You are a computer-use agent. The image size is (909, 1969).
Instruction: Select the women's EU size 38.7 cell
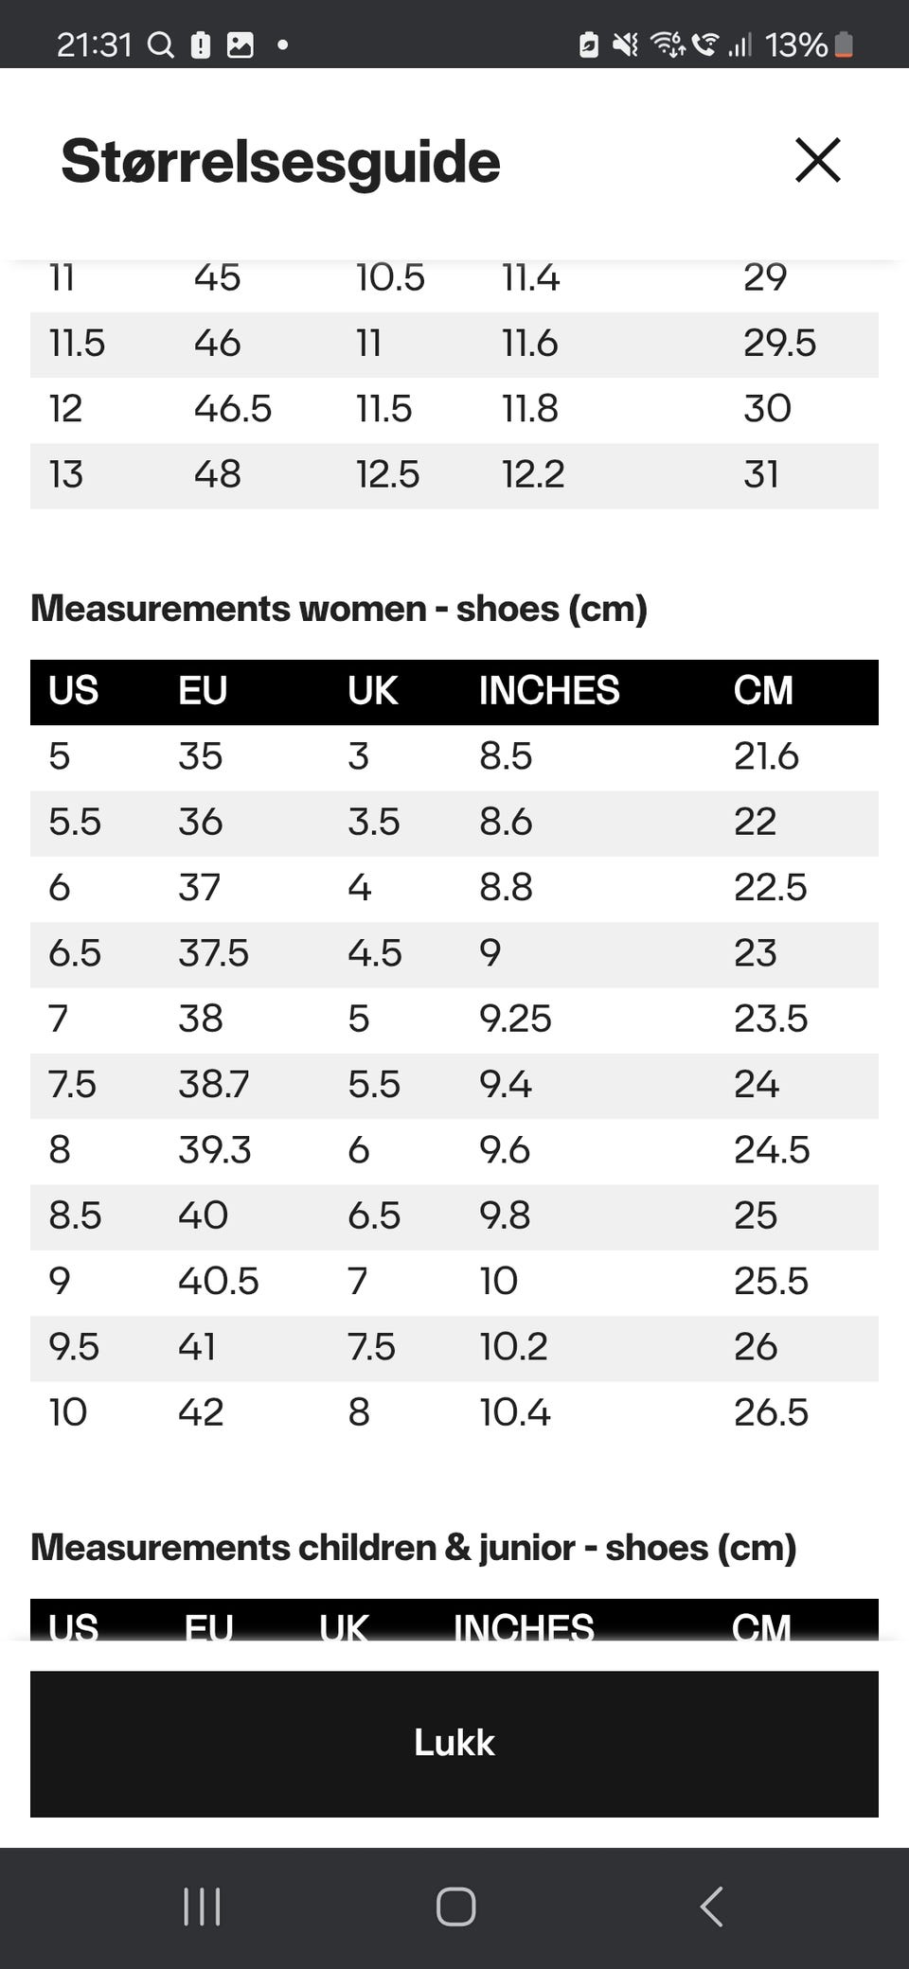[x=214, y=1084]
